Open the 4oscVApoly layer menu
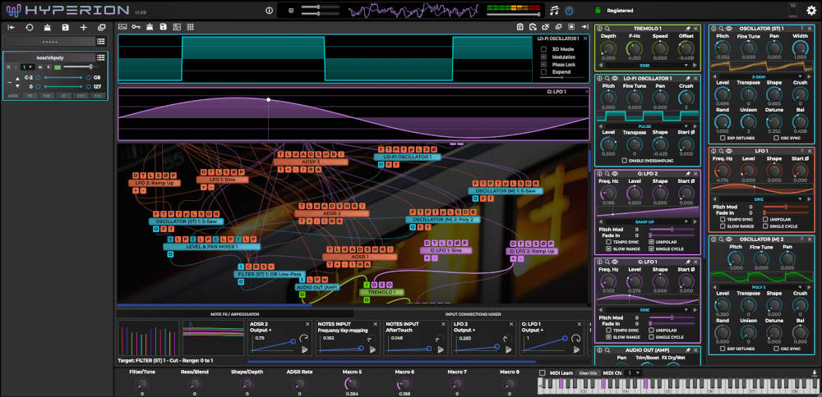 tap(100, 57)
